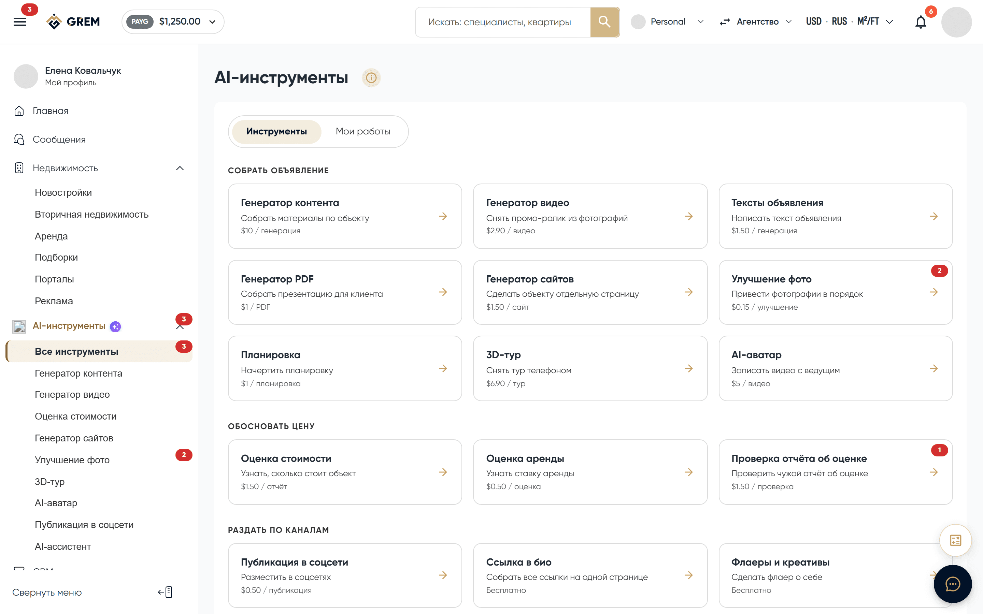Click the Главная home icon
The width and height of the screenshot is (983, 614).
tap(19, 111)
